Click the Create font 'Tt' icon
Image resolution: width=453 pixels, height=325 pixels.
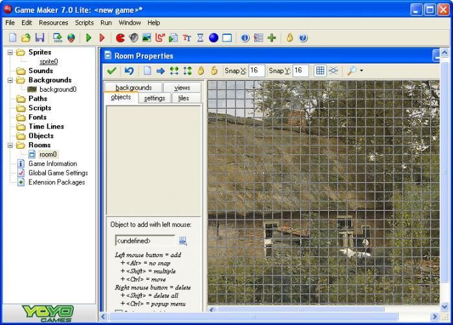(186, 38)
